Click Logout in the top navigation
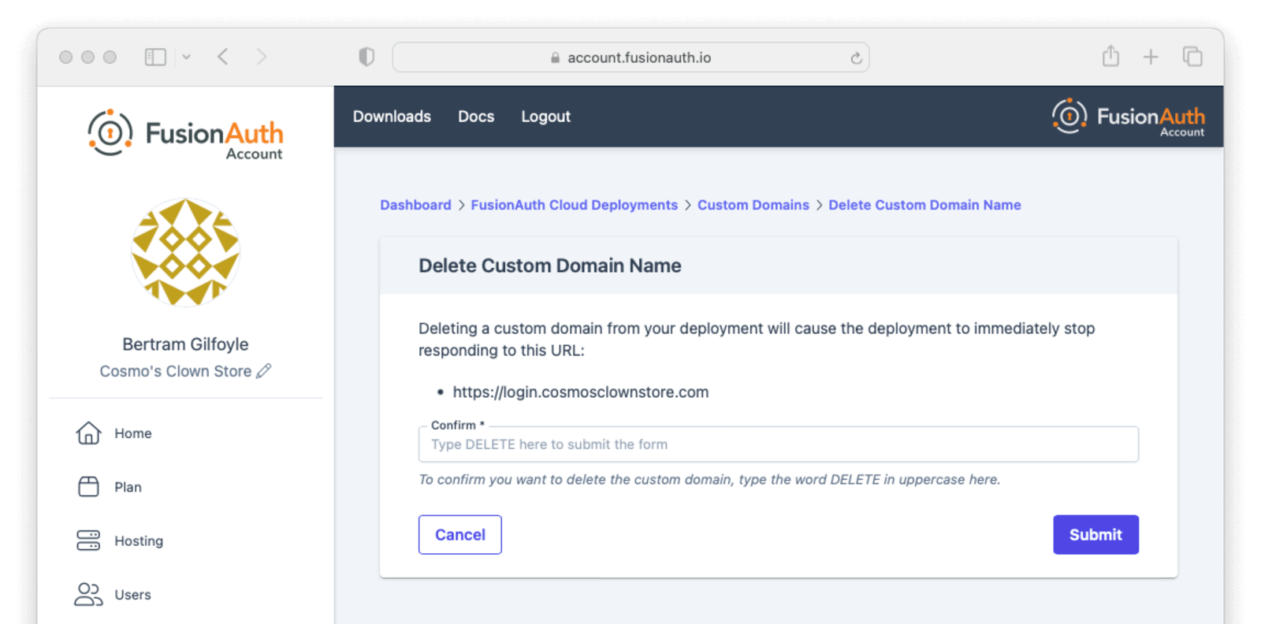The width and height of the screenshot is (1261, 624). click(545, 117)
